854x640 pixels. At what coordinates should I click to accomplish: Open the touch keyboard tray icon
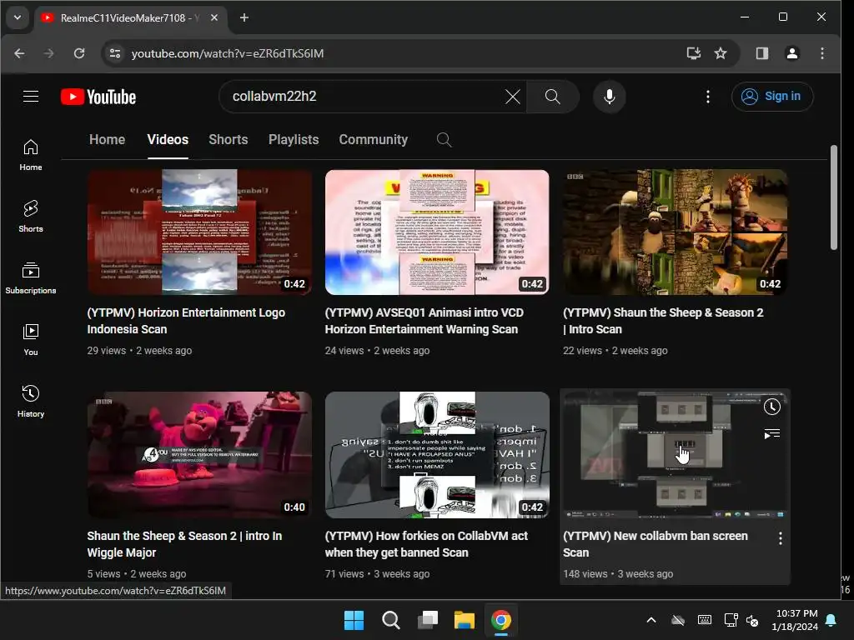pos(704,620)
